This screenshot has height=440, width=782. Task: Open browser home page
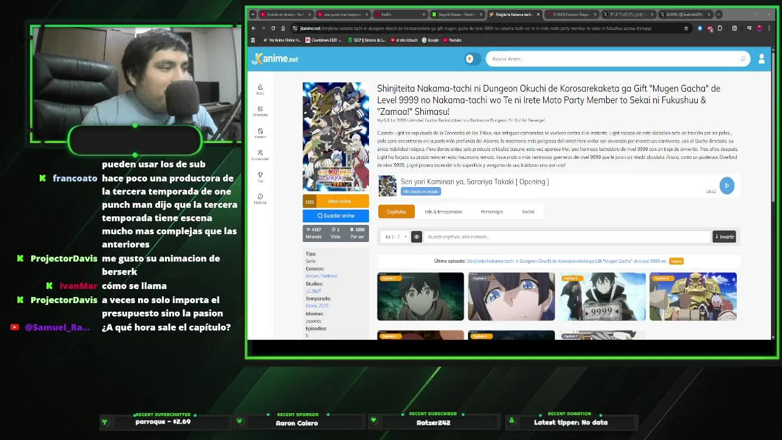point(282,28)
